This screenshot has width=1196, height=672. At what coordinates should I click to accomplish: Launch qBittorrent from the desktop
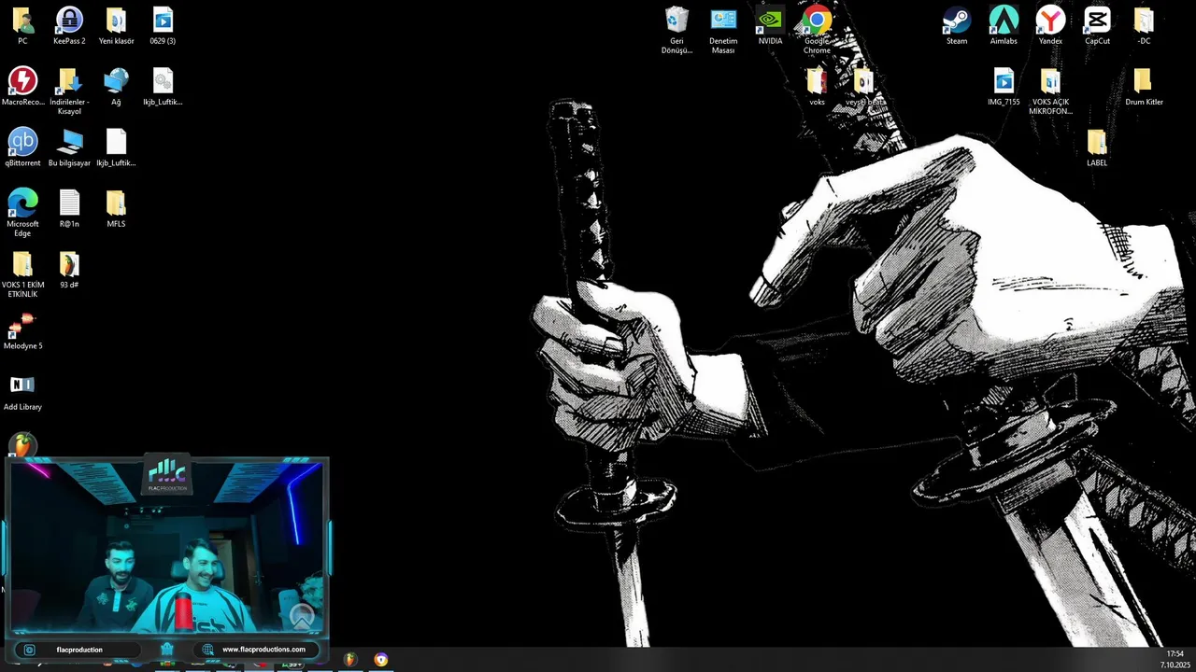point(22,147)
